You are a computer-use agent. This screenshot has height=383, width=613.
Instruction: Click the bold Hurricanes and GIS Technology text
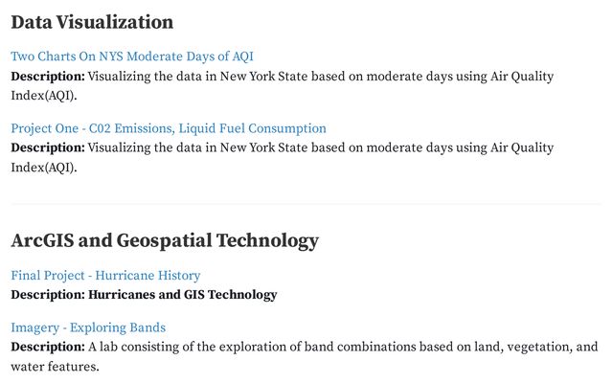(x=183, y=294)
